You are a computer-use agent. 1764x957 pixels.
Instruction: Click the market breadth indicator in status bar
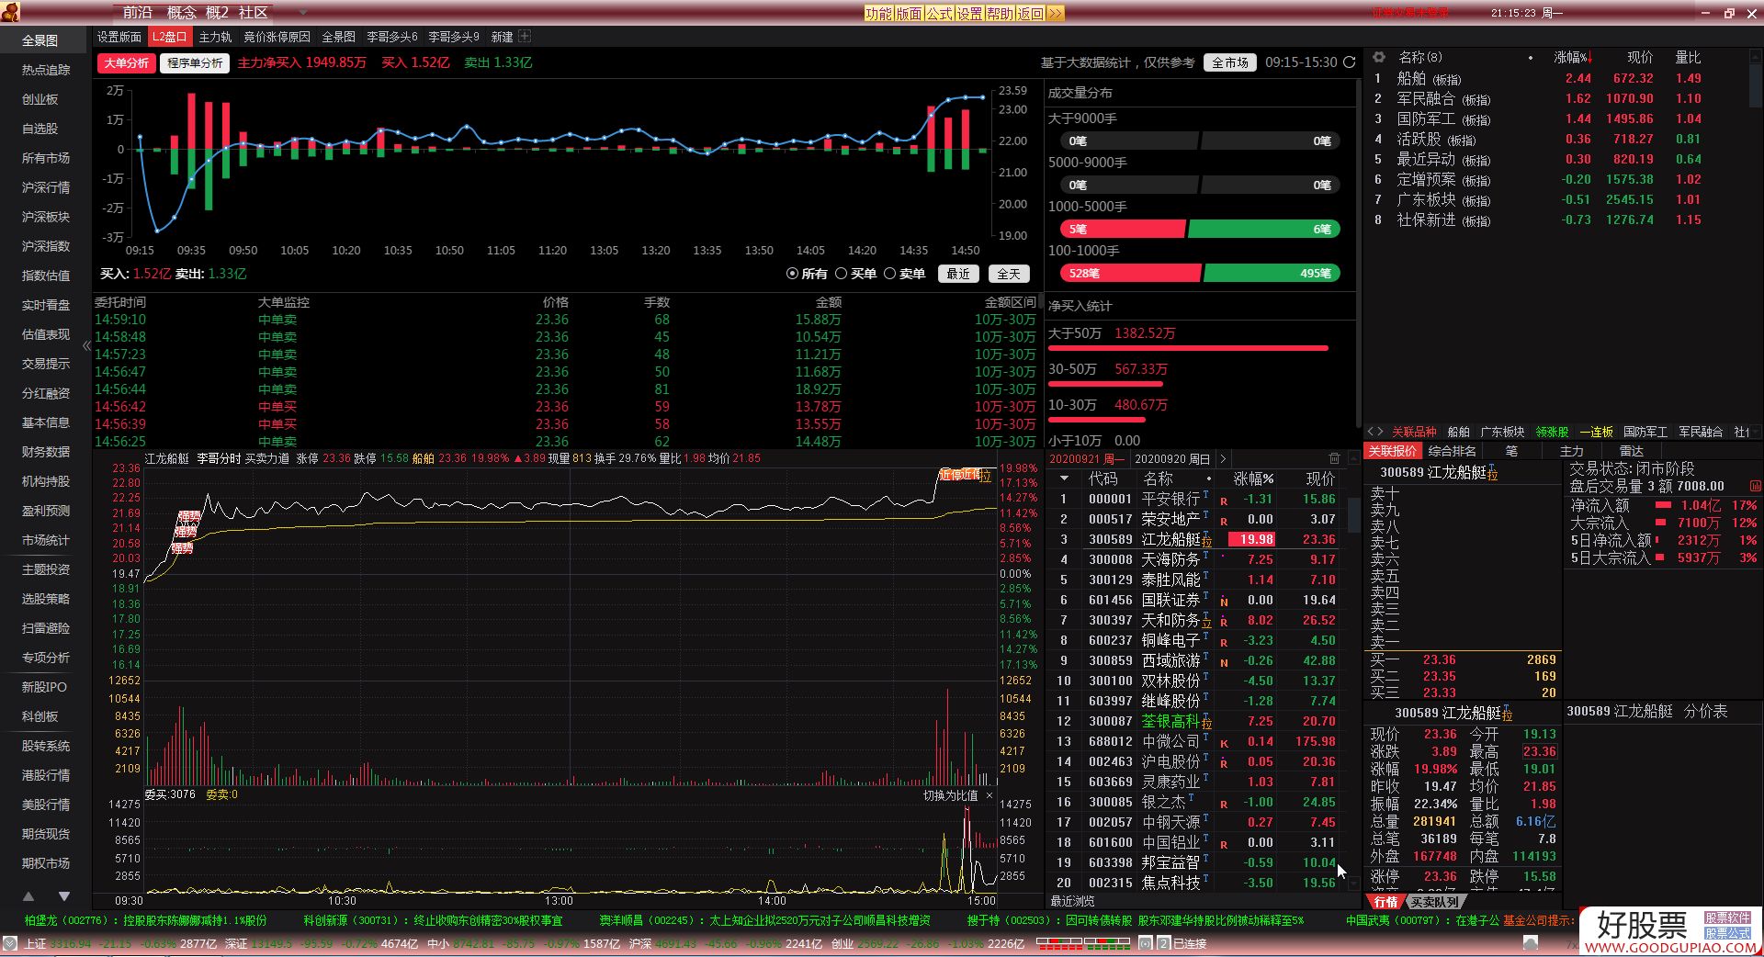point(1083,942)
